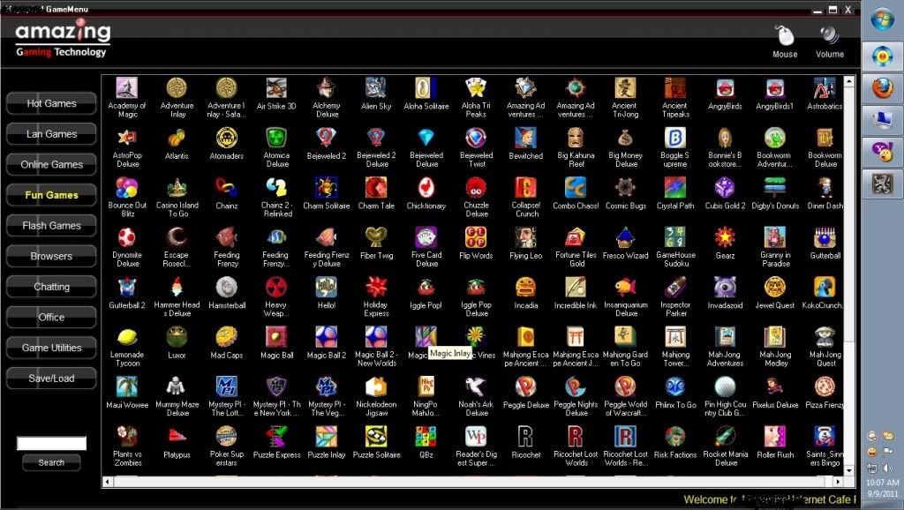The image size is (904, 510).
Task: Open Hamsterball game icon
Action: point(227,288)
